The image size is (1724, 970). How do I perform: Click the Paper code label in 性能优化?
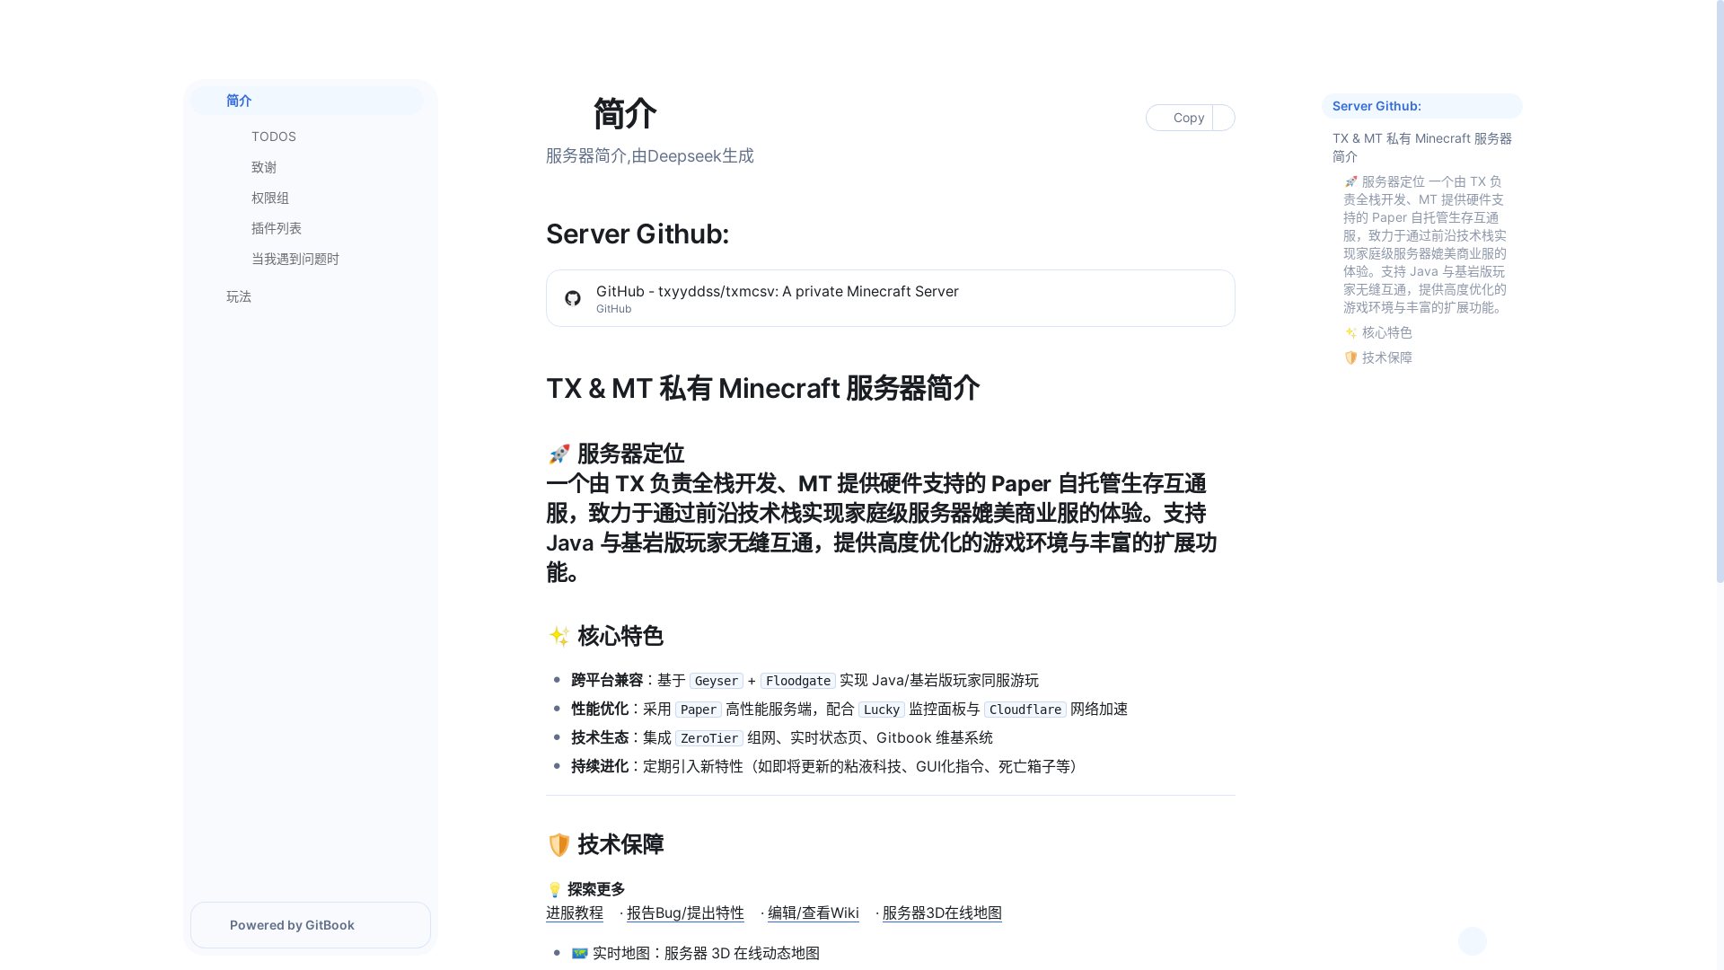click(x=699, y=710)
